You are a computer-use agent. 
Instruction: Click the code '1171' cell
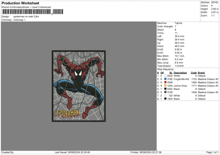click(194, 86)
